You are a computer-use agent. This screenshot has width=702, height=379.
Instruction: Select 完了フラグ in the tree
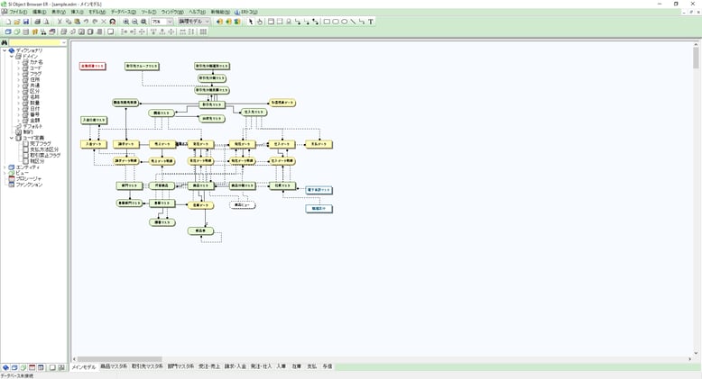[42, 143]
